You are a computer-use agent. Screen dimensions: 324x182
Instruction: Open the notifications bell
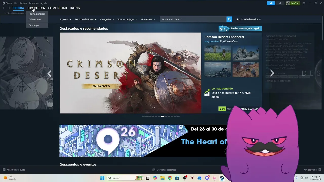[x=280, y=3]
